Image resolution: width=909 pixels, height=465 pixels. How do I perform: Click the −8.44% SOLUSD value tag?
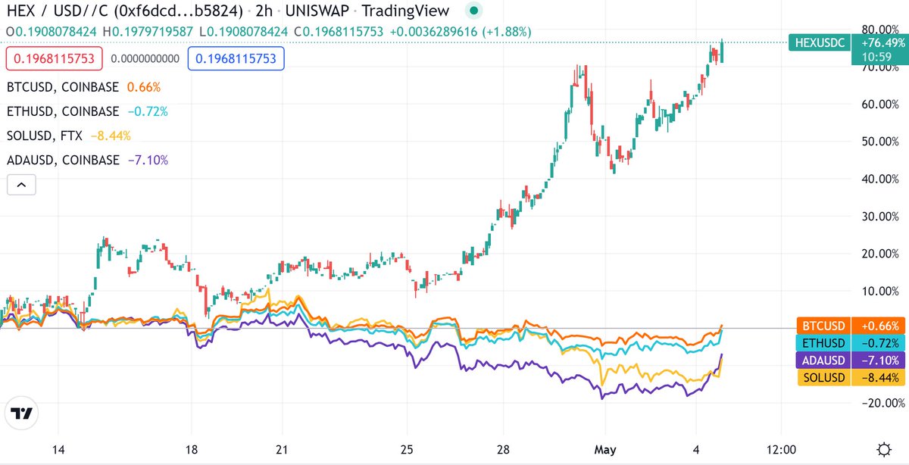coord(879,376)
